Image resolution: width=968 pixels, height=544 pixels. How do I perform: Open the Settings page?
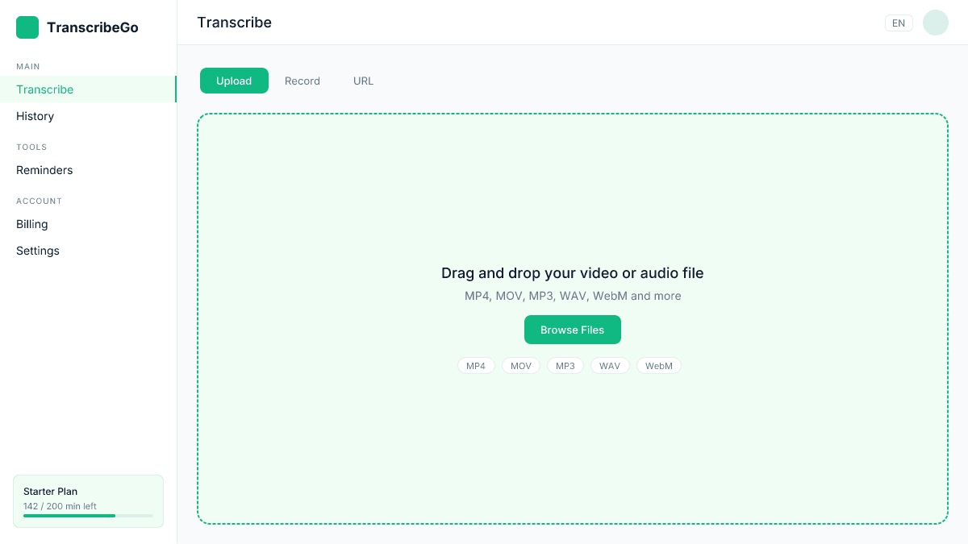(x=37, y=251)
